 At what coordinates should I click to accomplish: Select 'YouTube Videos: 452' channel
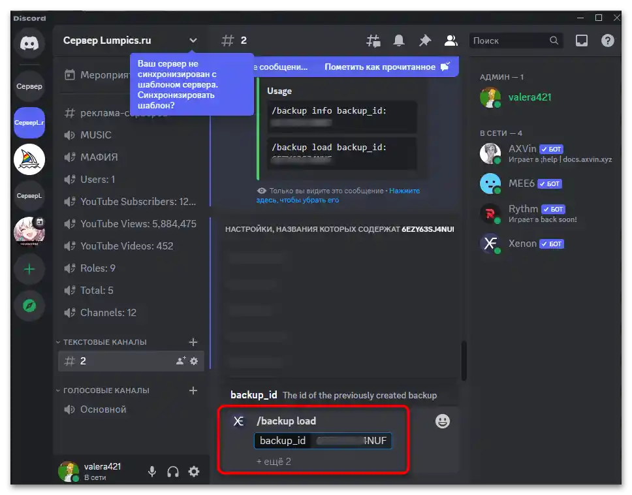pos(131,246)
